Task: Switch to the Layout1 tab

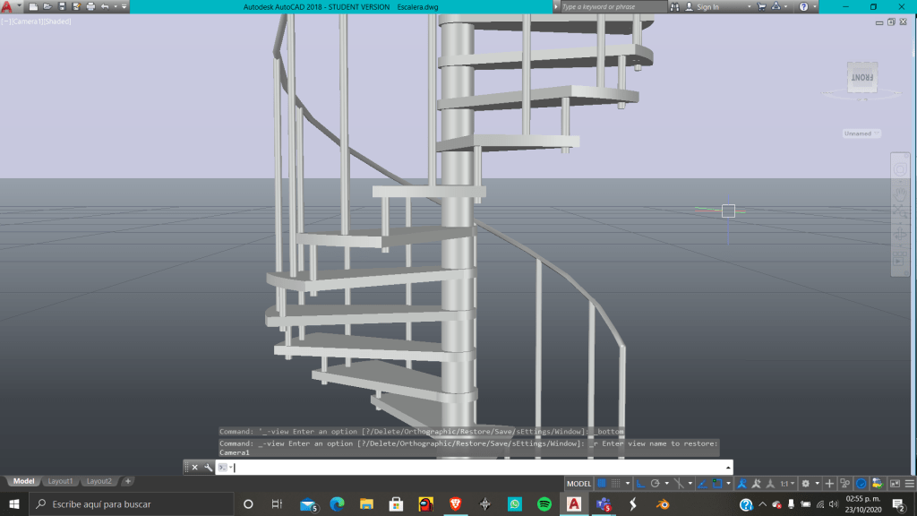Action: 61,481
